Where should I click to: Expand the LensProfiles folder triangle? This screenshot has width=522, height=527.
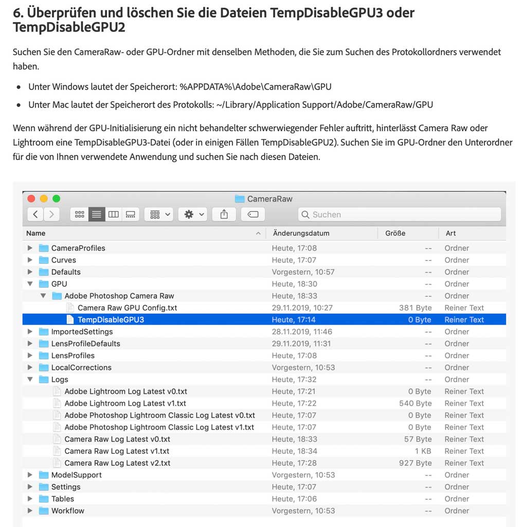[30, 355]
